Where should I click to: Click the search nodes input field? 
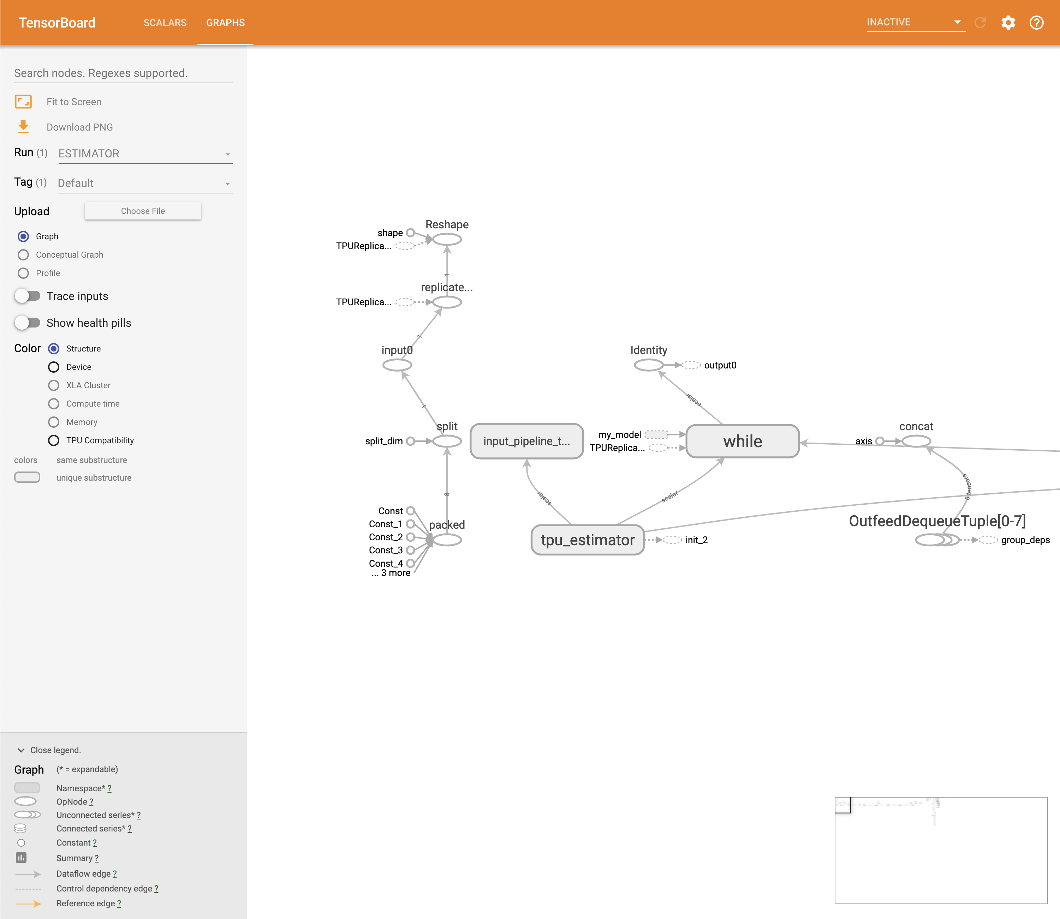pyautogui.click(x=123, y=73)
